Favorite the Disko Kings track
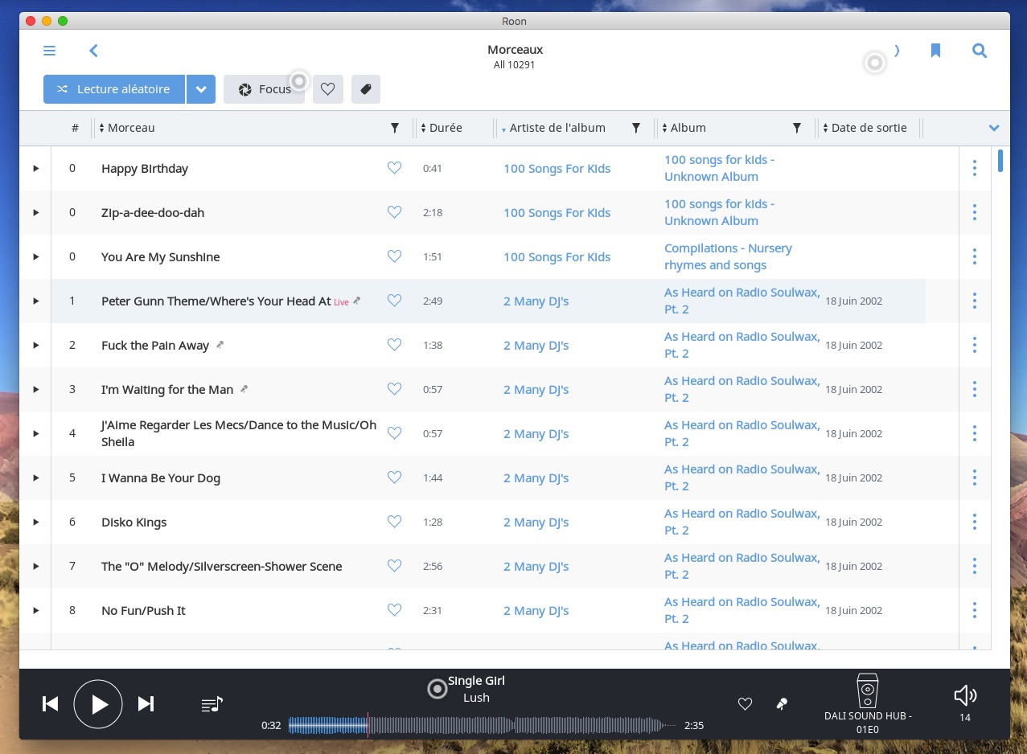This screenshot has height=754, width=1027. point(394,522)
